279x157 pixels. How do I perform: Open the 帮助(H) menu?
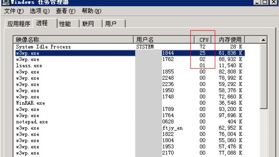(x=91, y=11)
